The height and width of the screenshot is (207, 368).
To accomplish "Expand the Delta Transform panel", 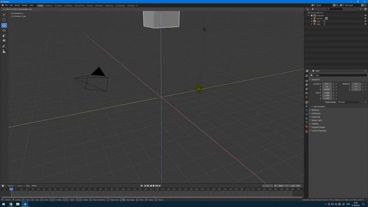I will [320, 106].
